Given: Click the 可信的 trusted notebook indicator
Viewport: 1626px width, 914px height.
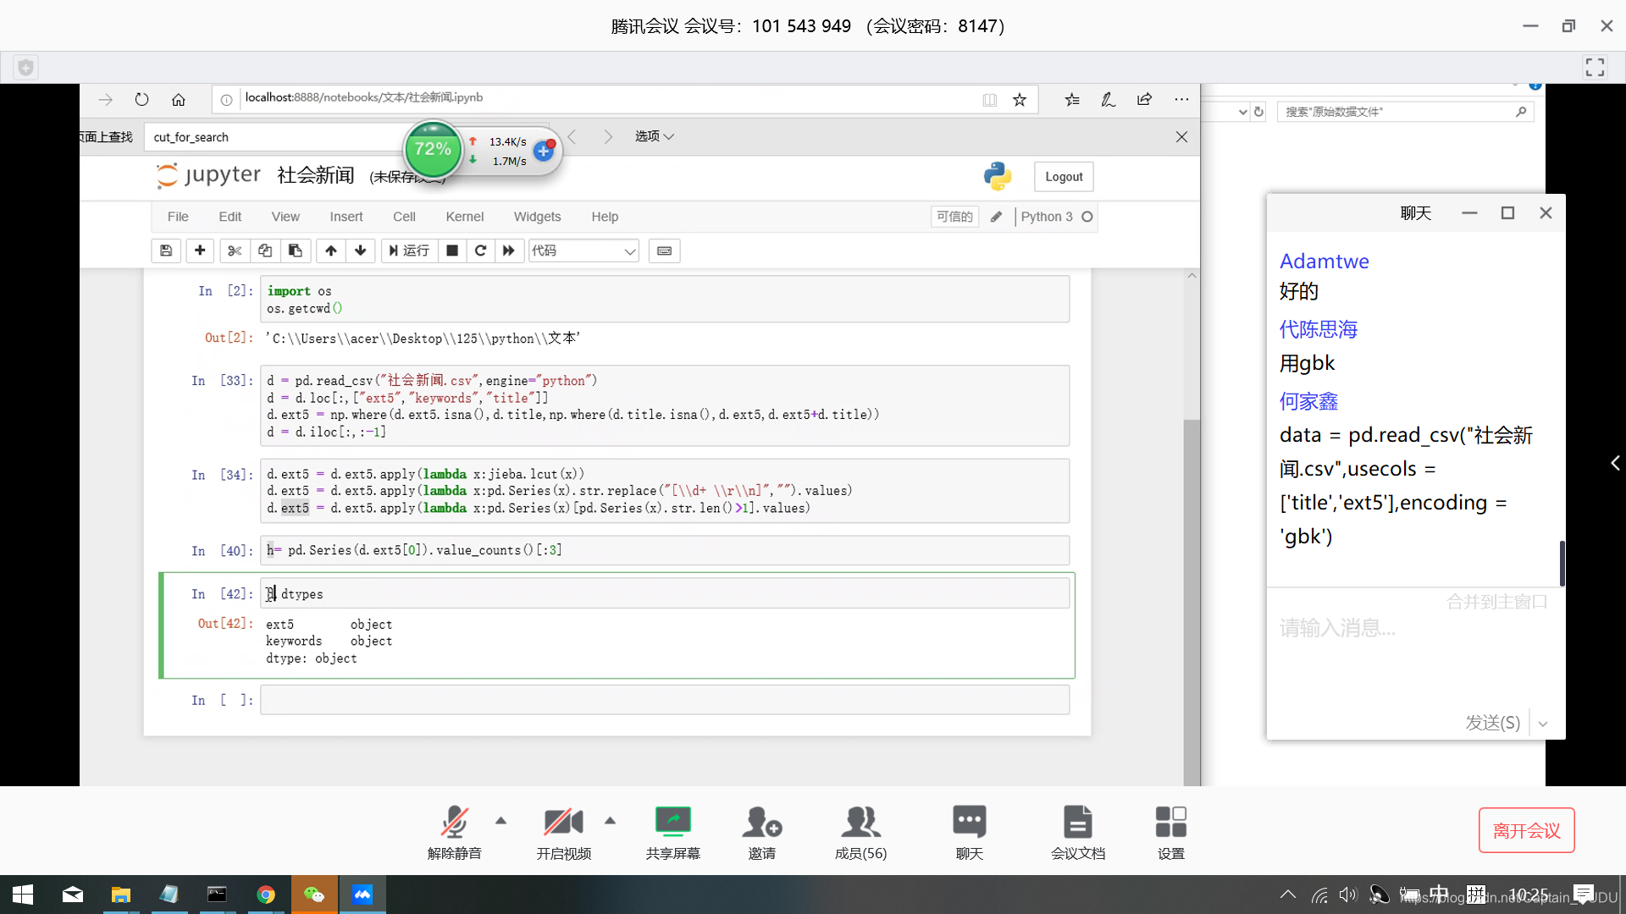Looking at the screenshot, I should [x=954, y=217].
